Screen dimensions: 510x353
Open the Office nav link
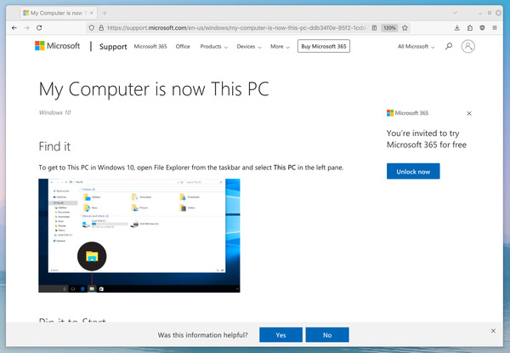pos(183,47)
